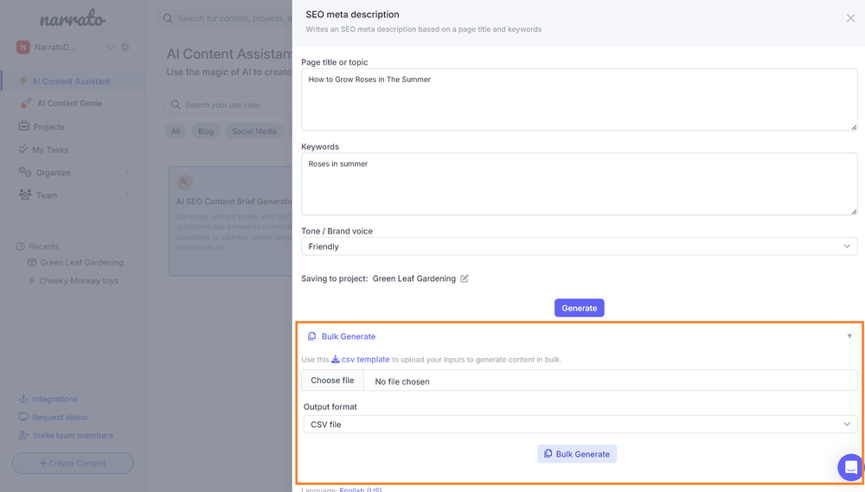Go to Projects in sidebar
The image size is (865, 492).
(x=48, y=127)
